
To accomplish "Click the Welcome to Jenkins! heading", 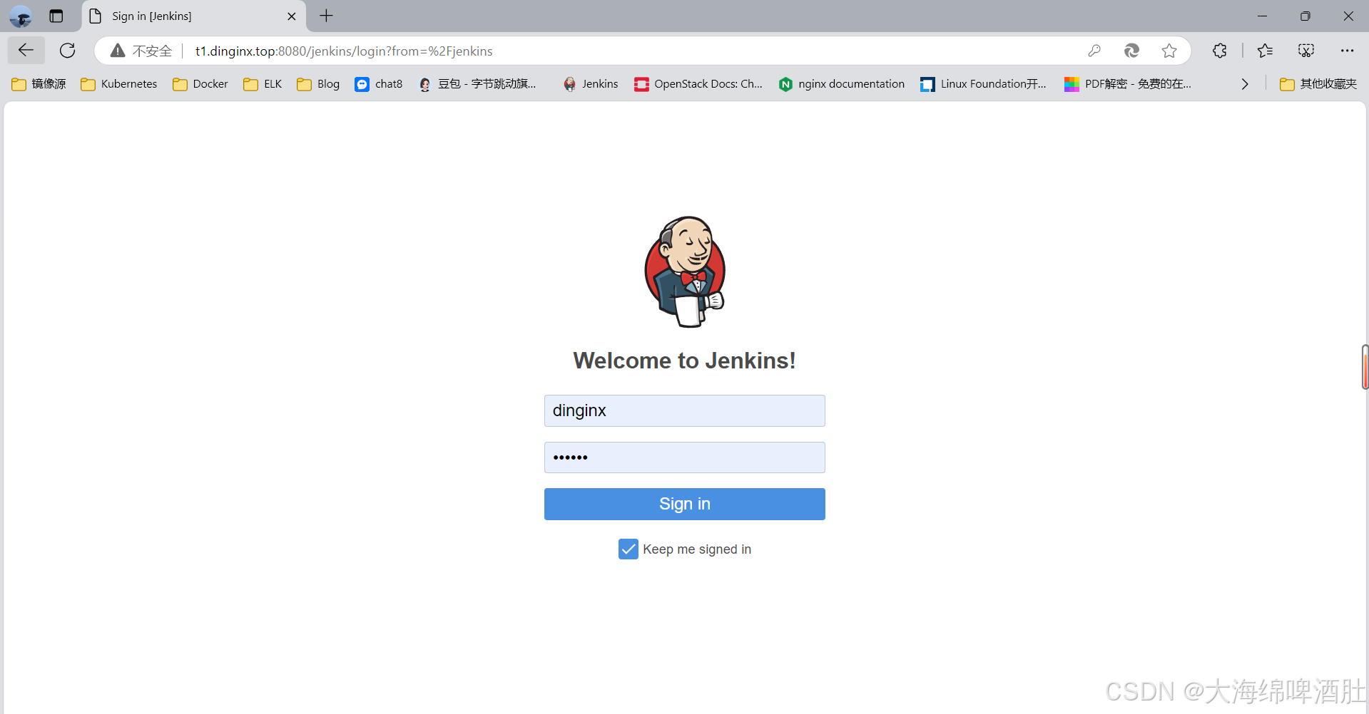I will 685,361.
